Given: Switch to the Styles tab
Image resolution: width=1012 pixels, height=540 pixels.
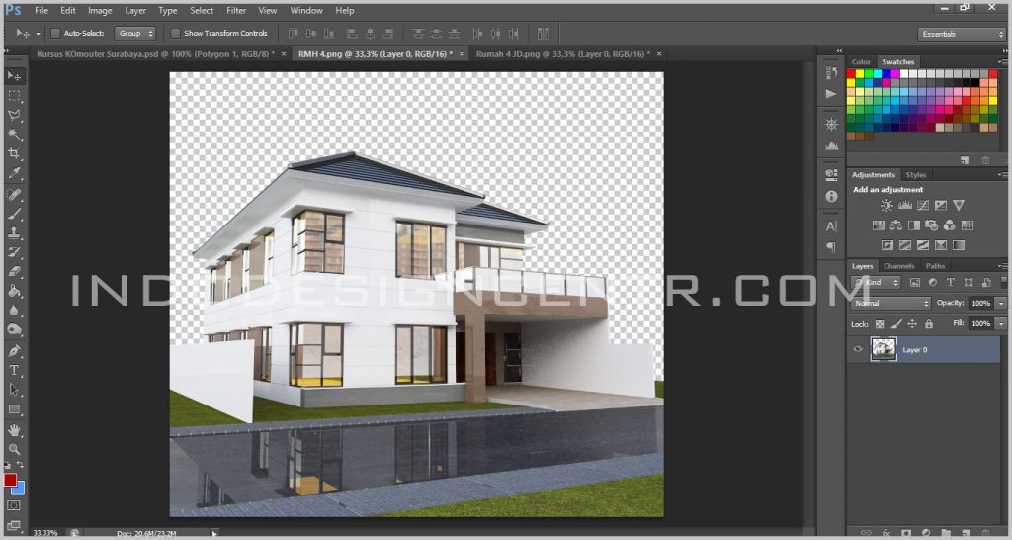Looking at the screenshot, I should click(915, 174).
